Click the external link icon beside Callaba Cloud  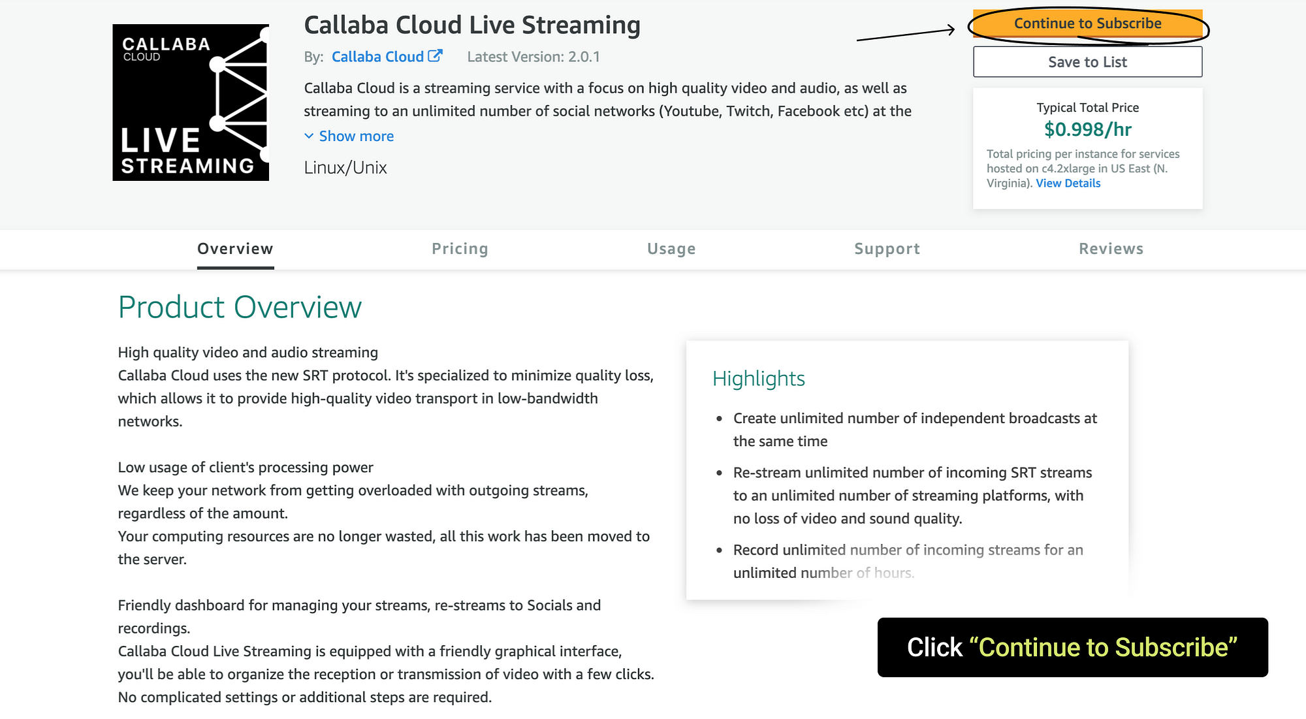[435, 56]
